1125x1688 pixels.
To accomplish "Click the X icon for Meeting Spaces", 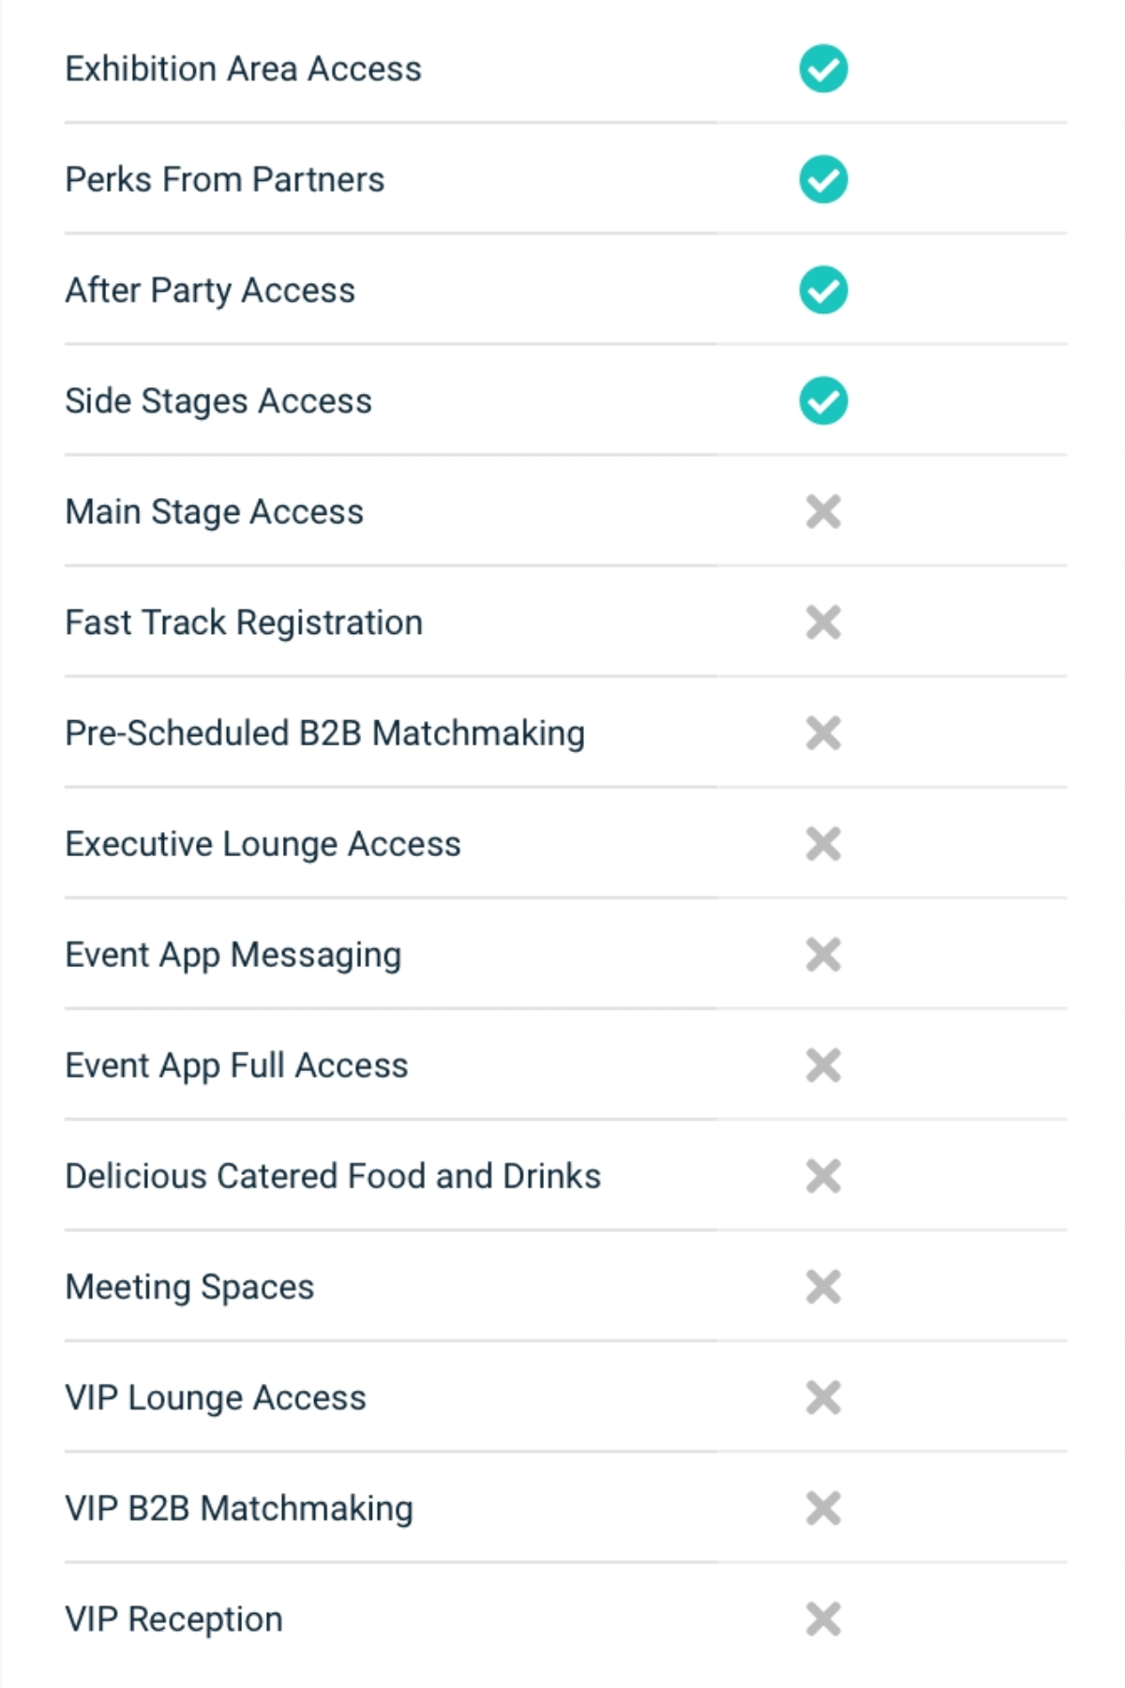I will (823, 1287).
